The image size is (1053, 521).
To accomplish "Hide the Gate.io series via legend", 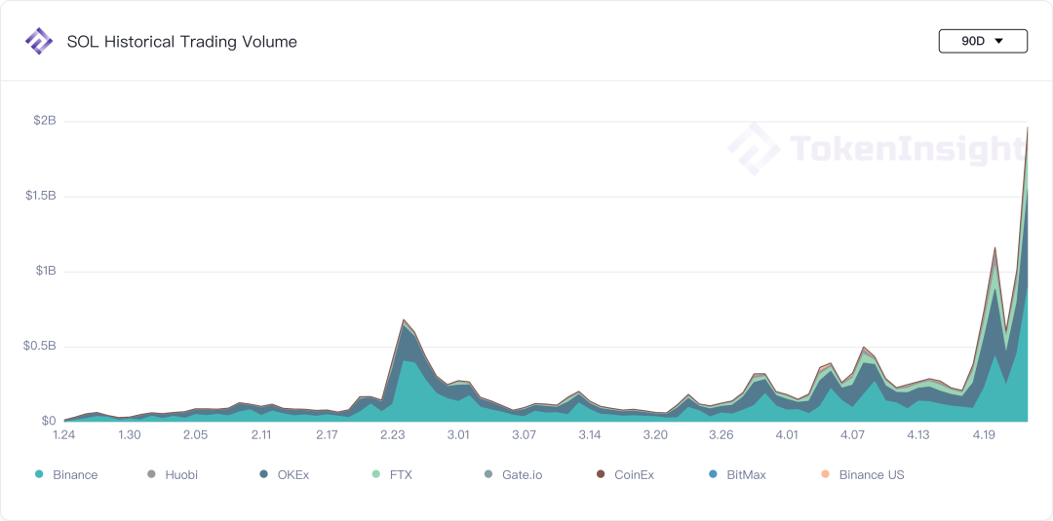I will [513, 474].
